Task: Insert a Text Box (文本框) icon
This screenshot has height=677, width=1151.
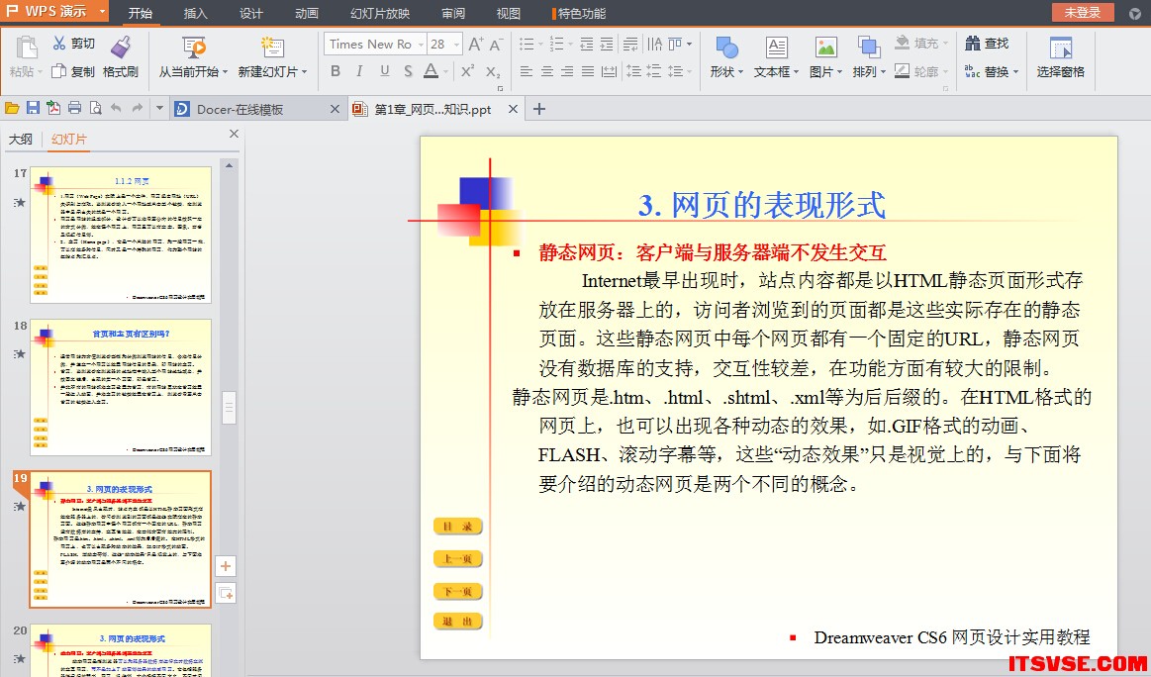Action: [776, 47]
